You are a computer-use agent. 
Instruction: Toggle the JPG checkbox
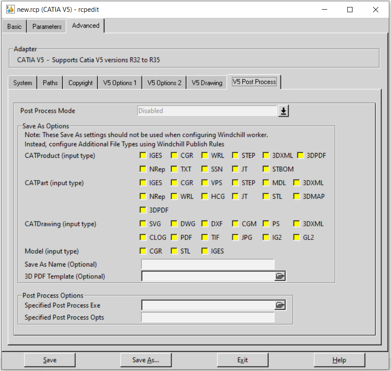pos(235,237)
